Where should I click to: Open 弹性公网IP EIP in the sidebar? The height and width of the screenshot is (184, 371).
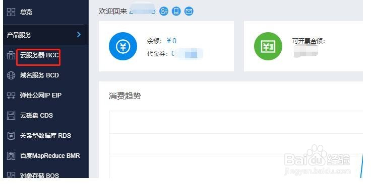(41, 96)
